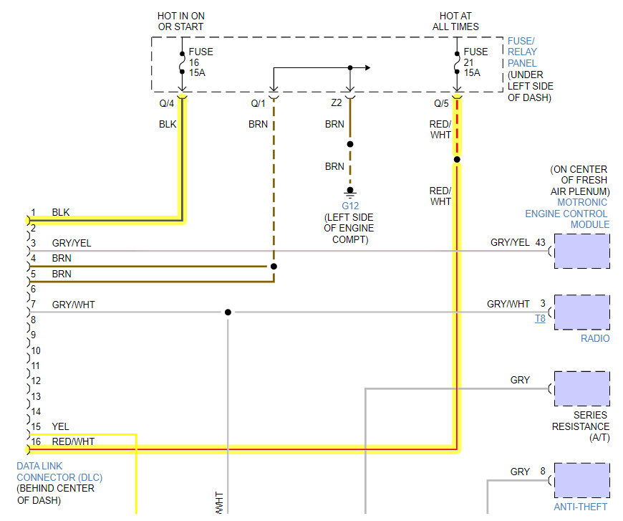The height and width of the screenshot is (521, 623).
Task: Click DLC pin number 10
Action: [36, 350]
